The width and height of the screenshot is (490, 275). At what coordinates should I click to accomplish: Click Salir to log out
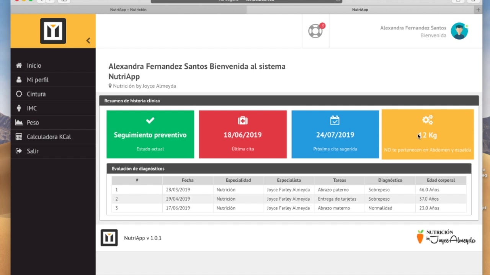click(x=53, y=151)
